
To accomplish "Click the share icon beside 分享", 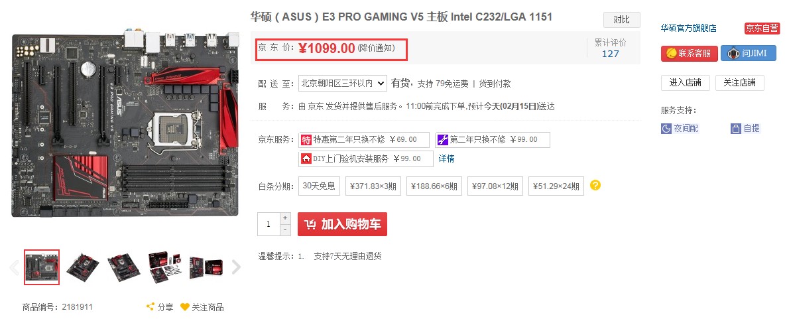I will (150, 307).
